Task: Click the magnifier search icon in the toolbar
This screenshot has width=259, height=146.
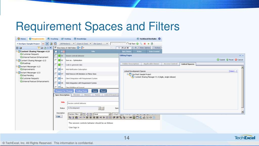Action: (141, 44)
